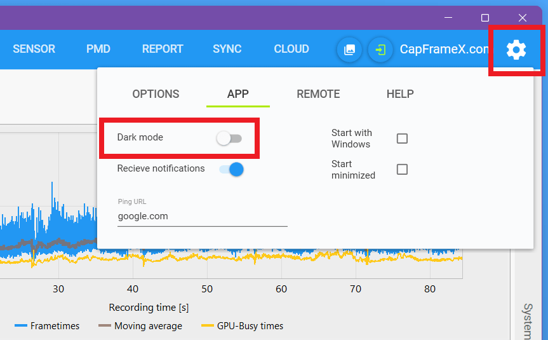Navigate to the REPORT view
The width and height of the screenshot is (548, 340).
point(163,49)
